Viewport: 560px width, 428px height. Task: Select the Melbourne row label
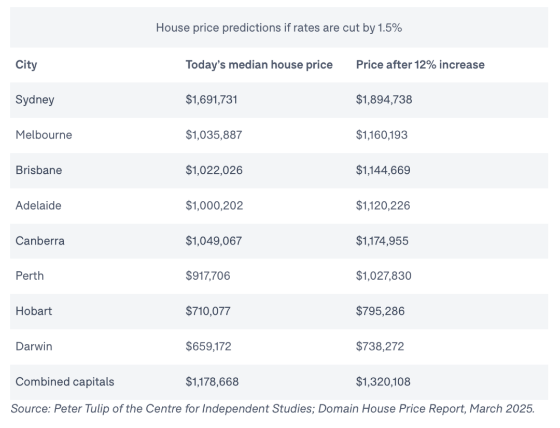(x=44, y=135)
